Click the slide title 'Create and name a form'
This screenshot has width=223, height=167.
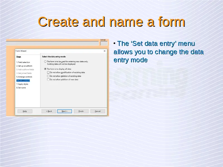(111, 22)
